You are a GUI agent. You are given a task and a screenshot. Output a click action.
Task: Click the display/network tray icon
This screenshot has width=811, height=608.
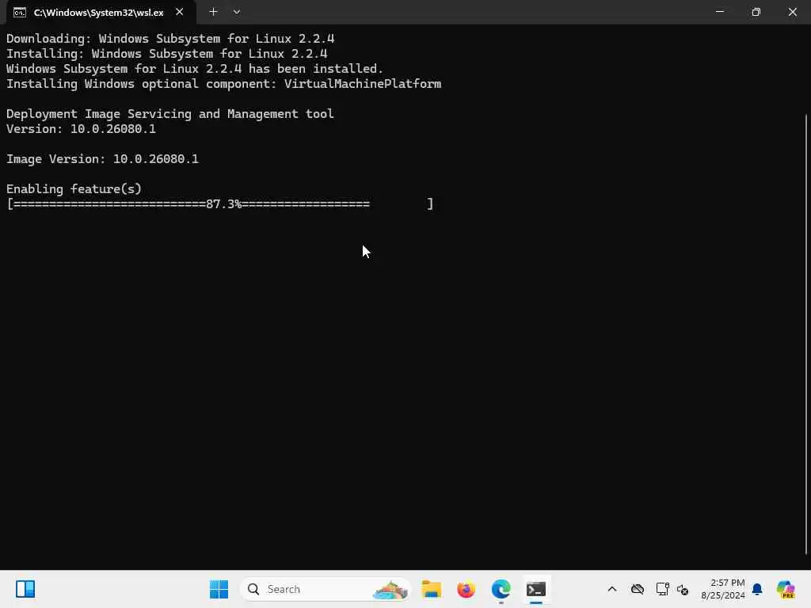662,589
